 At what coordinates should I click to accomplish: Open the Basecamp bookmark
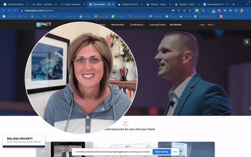(x=102, y=16)
